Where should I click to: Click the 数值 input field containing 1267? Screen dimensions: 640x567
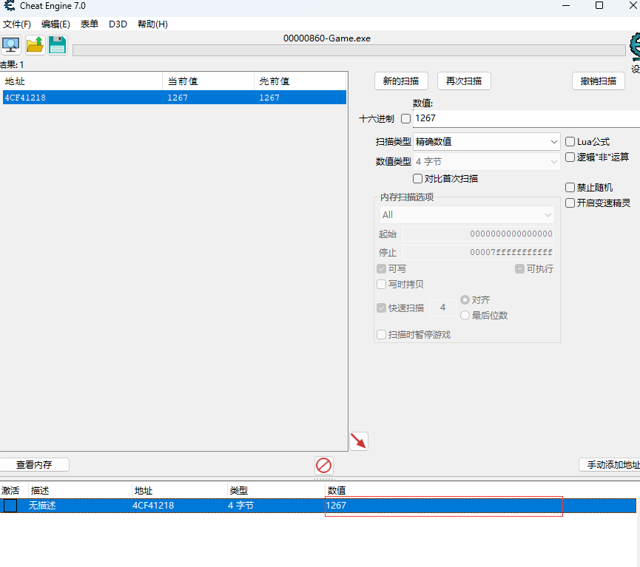coord(527,118)
